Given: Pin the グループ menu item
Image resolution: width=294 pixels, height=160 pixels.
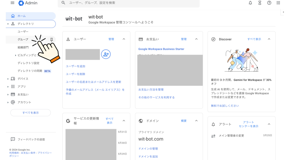Looking at the screenshot, I should [x=51, y=39].
